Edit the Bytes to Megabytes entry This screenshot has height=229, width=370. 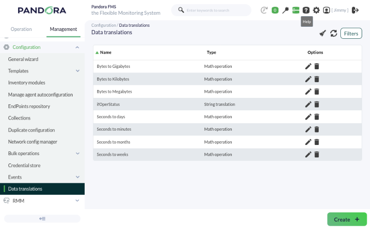pyautogui.click(x=308, y=92)
